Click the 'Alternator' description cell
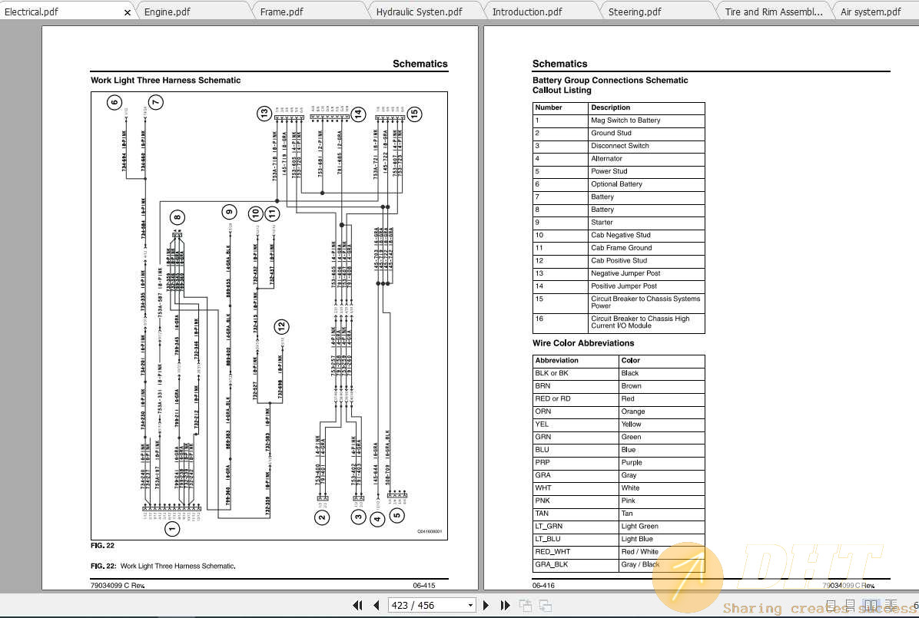This screenshot has width=919, height=618. click(x=646, y=159)
